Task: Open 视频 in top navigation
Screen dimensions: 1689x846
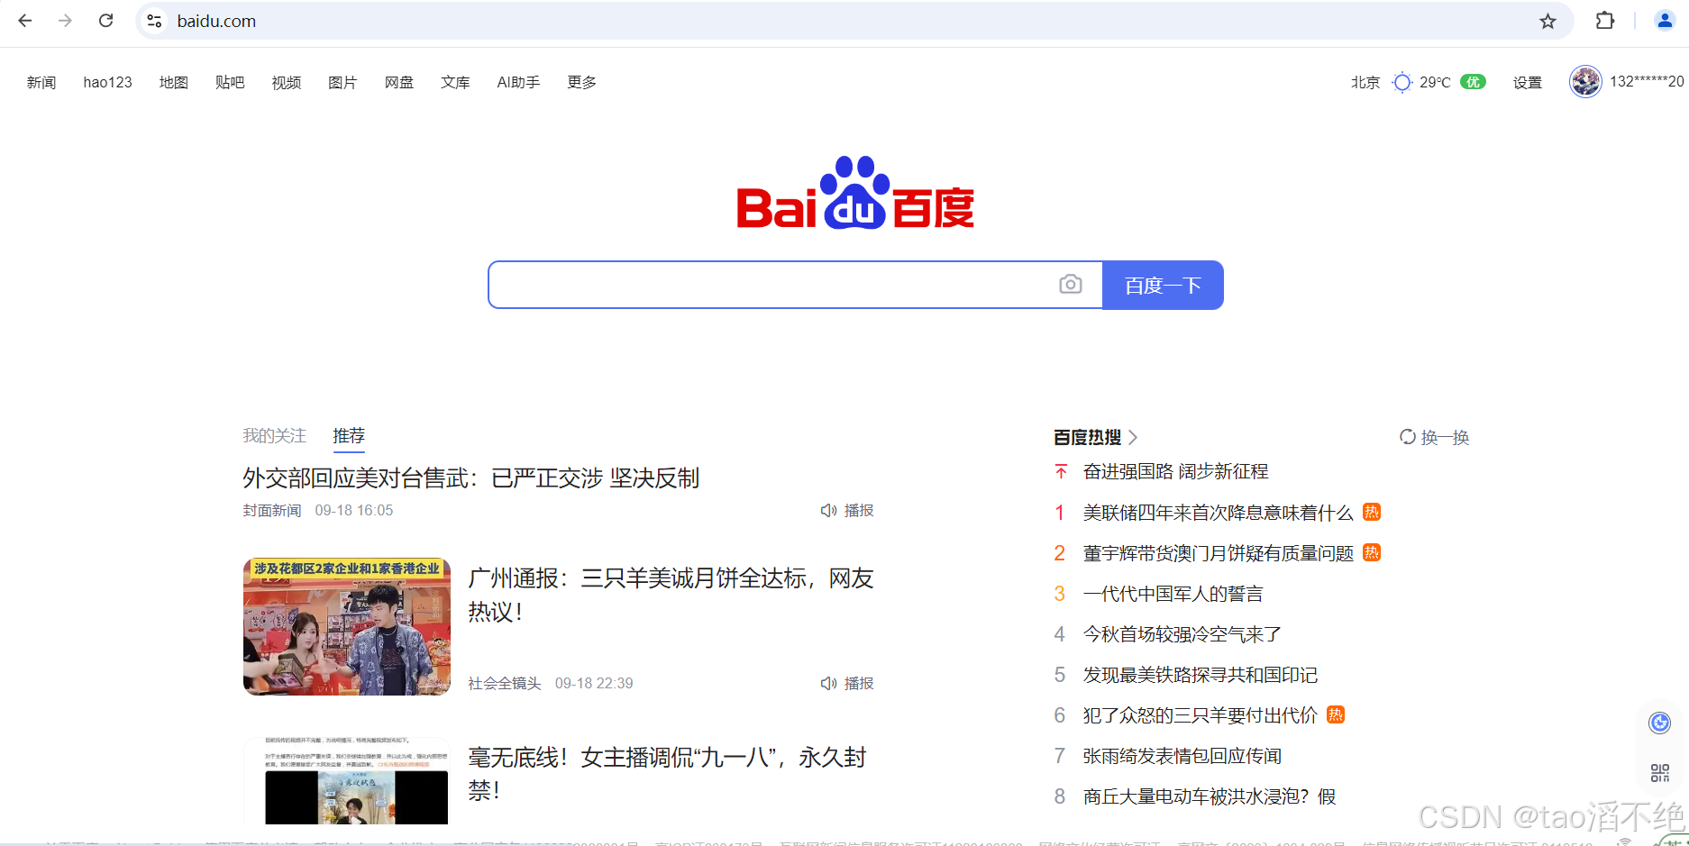Action: tap(287, 82)
